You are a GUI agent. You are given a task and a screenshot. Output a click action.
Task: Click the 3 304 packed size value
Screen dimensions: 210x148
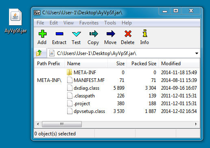coord(151,88)
